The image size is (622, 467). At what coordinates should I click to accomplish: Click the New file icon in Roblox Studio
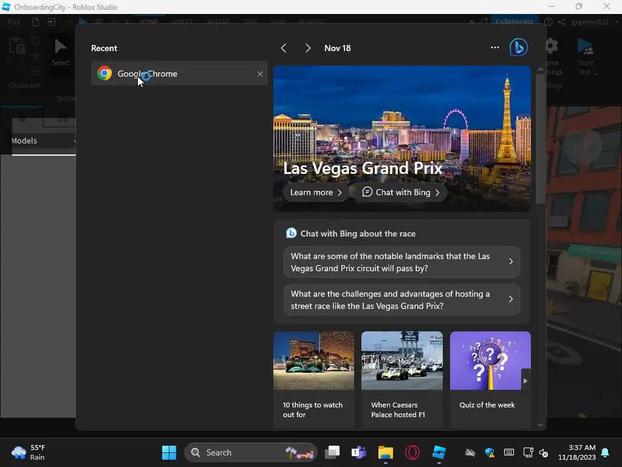pos(36,22)
